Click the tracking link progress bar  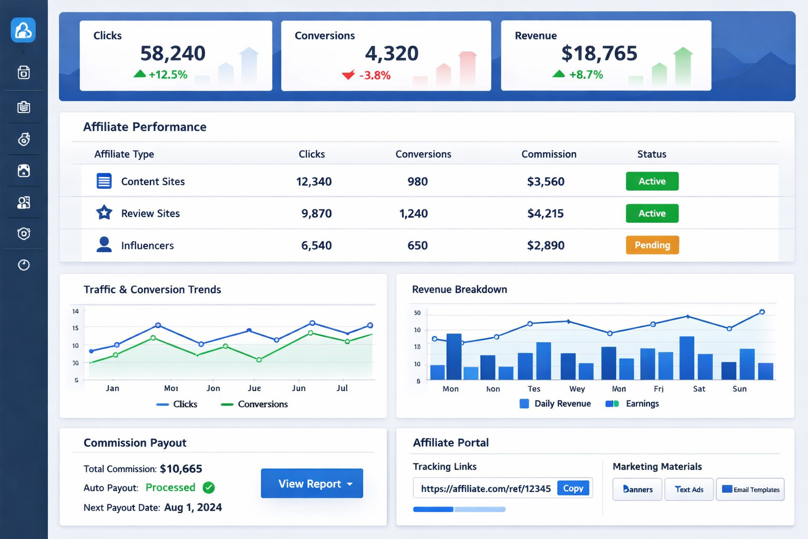tap(459, 509)
